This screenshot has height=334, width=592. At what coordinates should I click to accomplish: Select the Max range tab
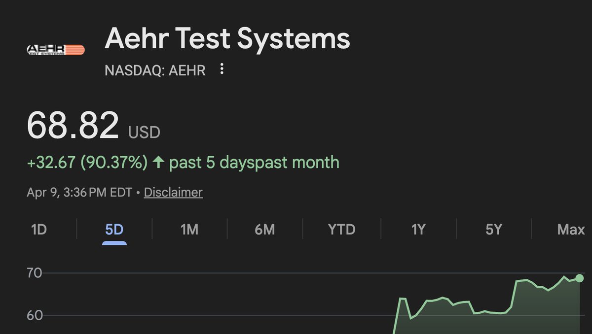[571, 230]
